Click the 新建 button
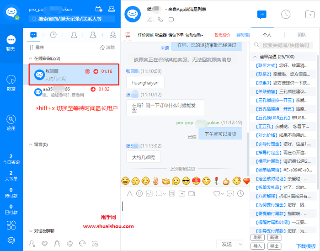This screenshot has width=320, height=251. point(274,237)
